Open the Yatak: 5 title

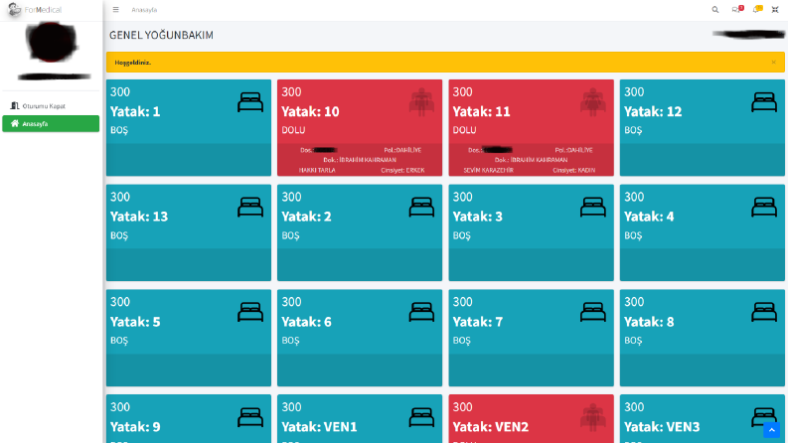tap(135, 322)
